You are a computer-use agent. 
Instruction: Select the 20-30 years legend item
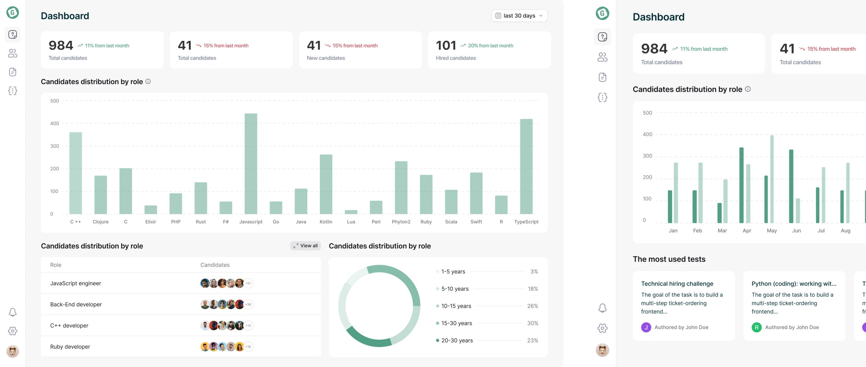tap(457, 341)
